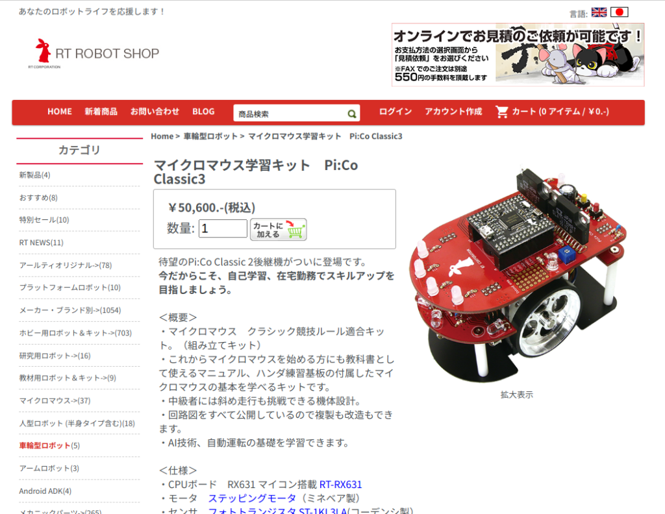
Task: Open category 新製品(4)
Action: coord(35,175)
